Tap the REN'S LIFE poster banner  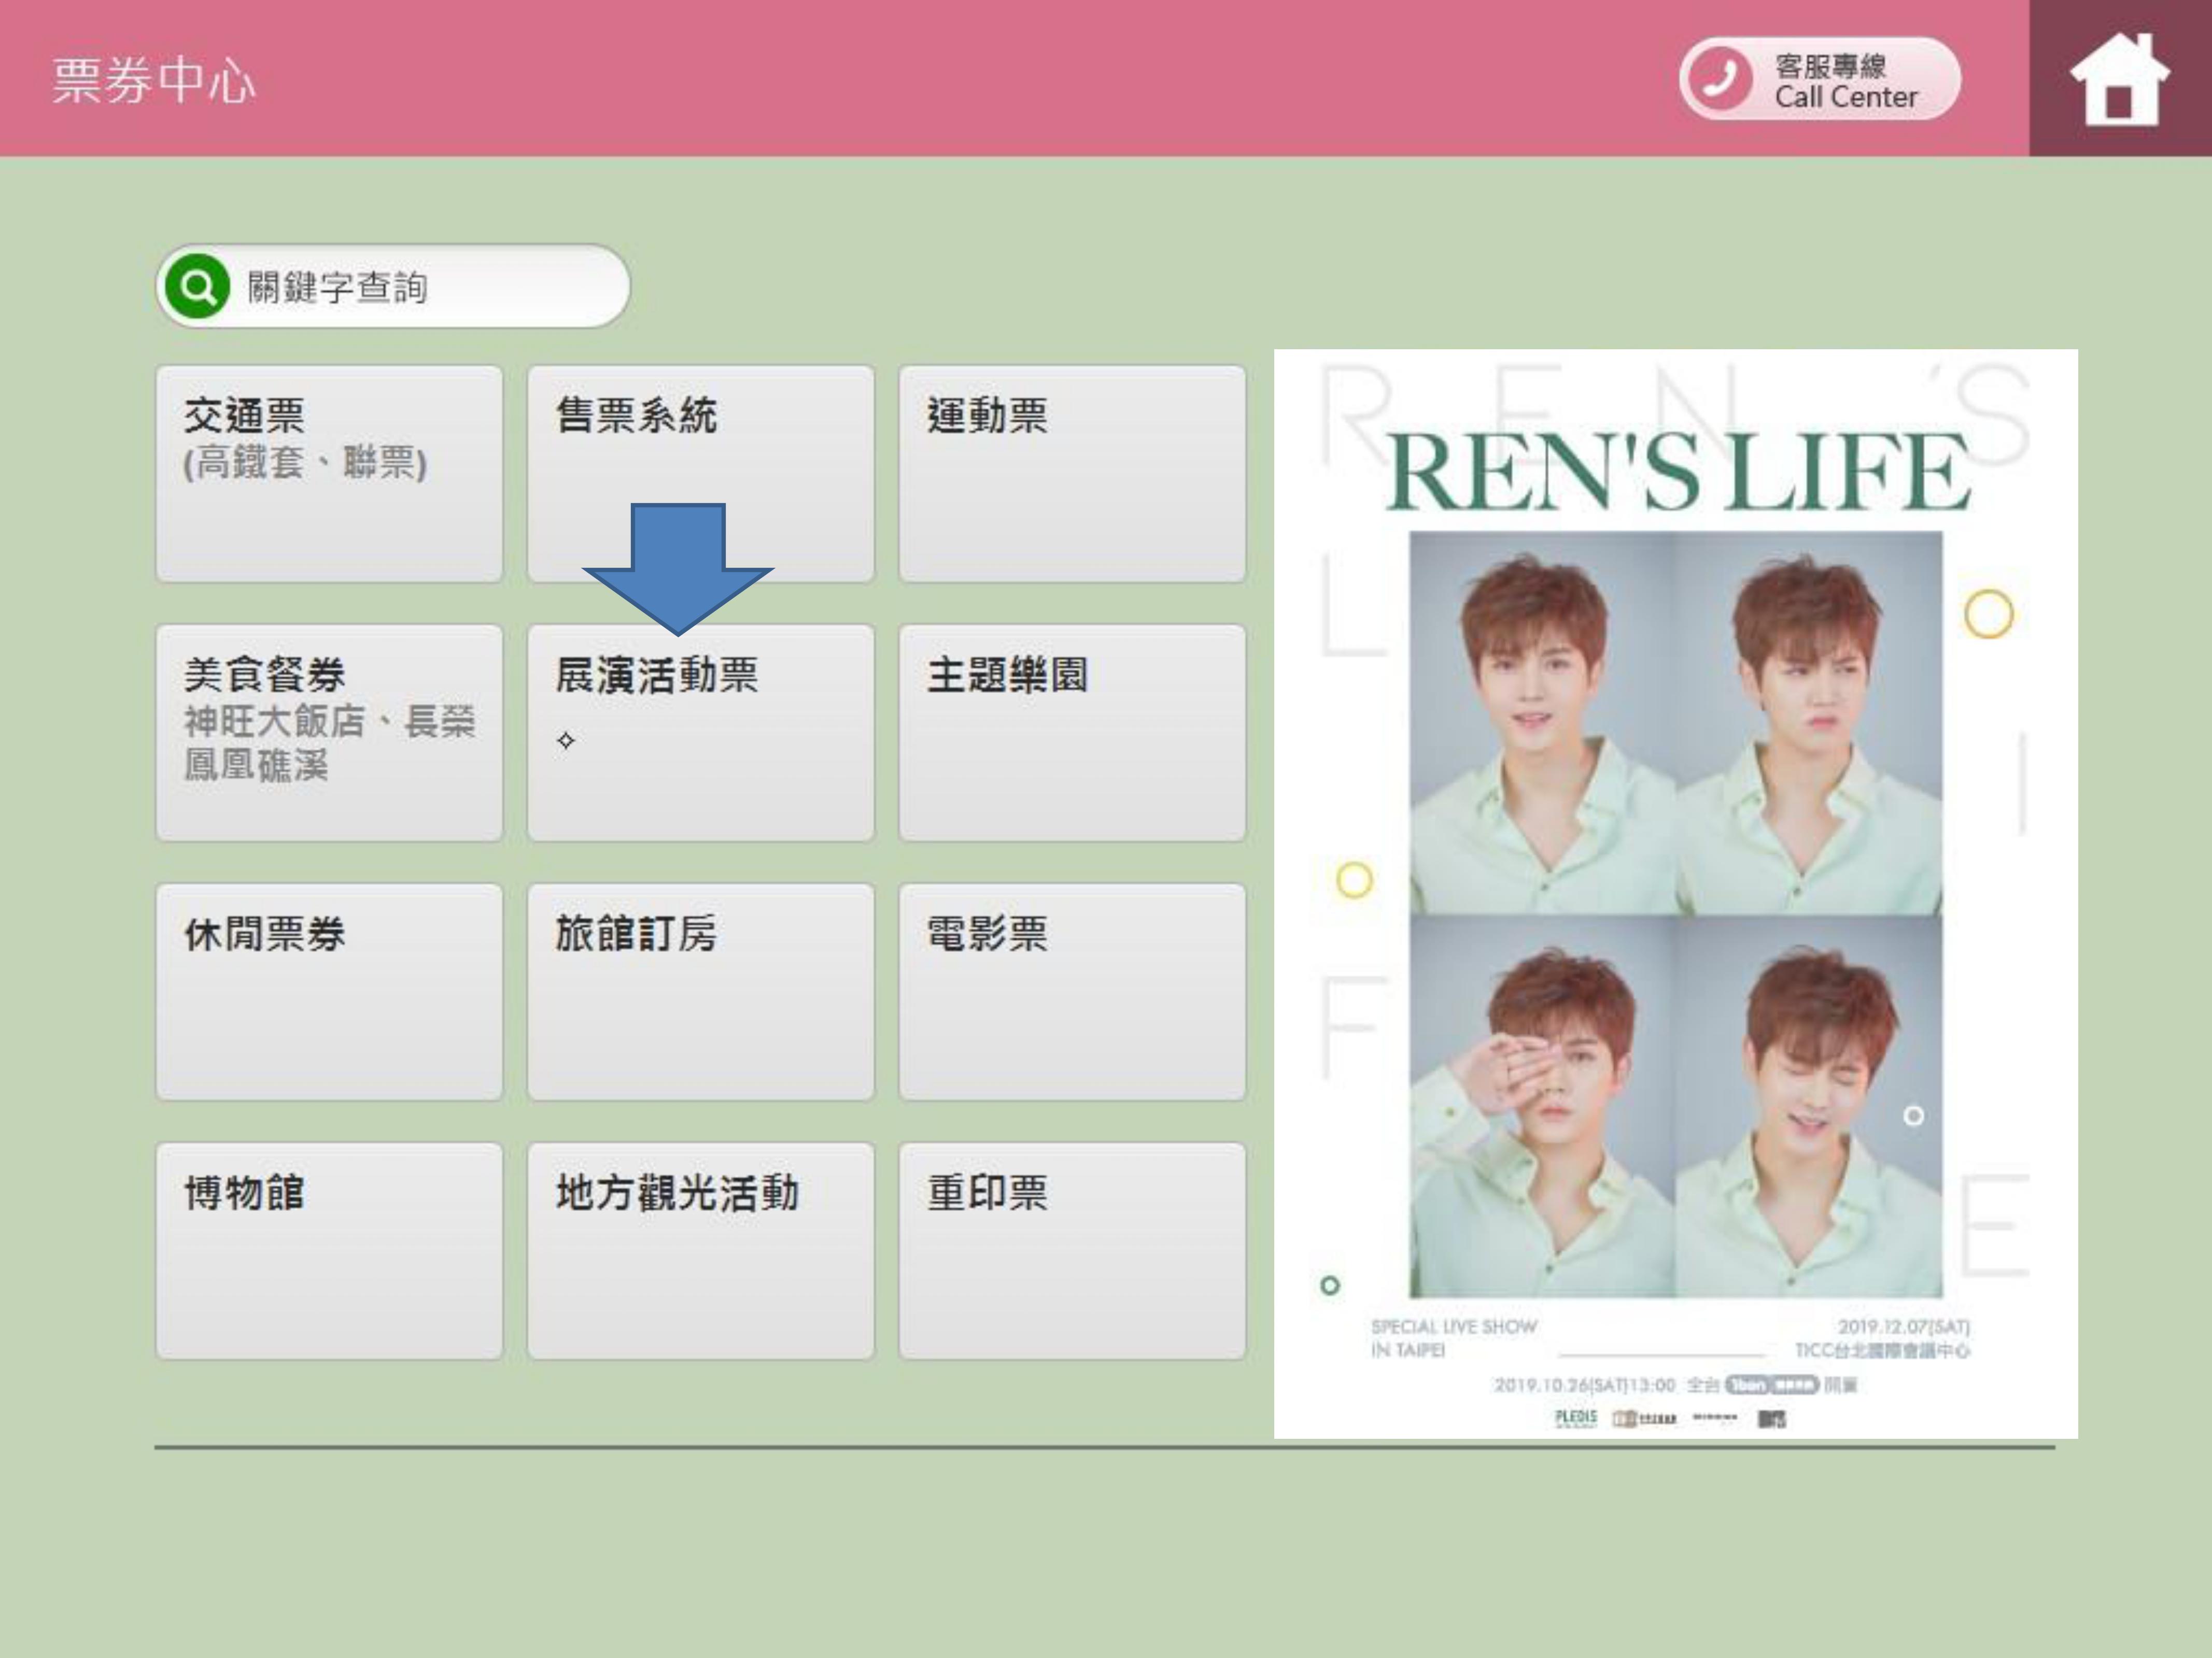click(x=1676, y=893)
